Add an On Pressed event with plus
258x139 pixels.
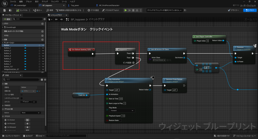click(27, 124)
